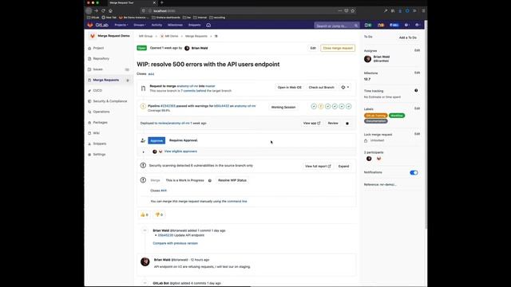Click the Time tracking help icon

tap(416, 90)
